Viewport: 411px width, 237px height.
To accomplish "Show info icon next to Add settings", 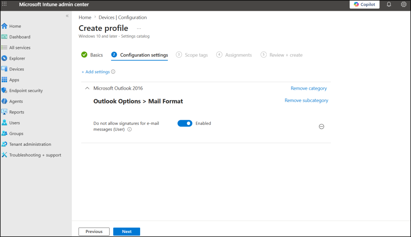I will (113, 72).
